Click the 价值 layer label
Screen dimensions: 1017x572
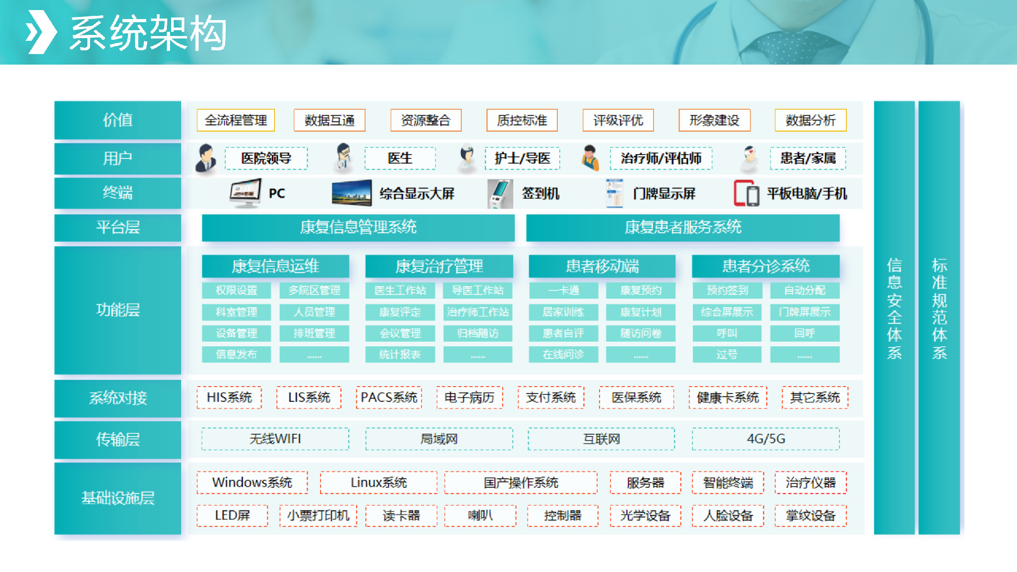click(118, 120)
